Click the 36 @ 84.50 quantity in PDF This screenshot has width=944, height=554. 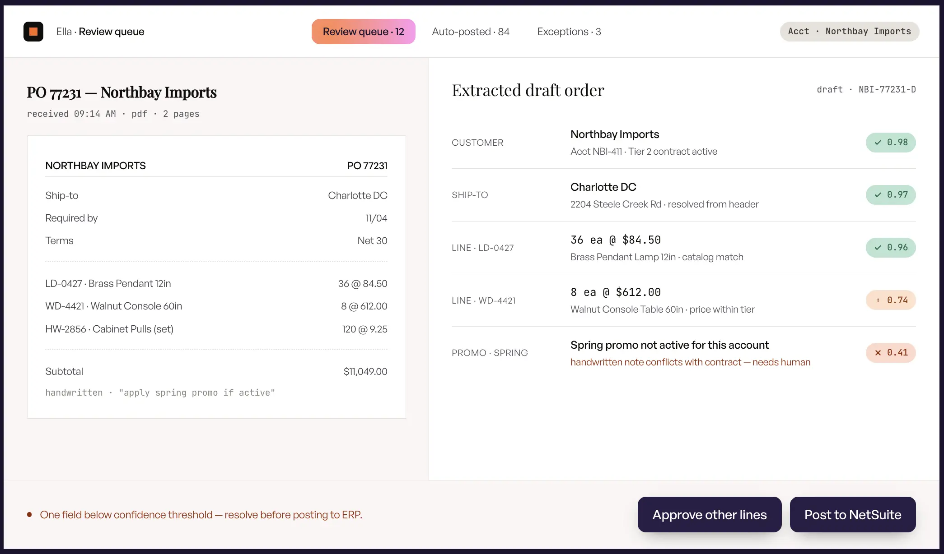[x=363, y=283]
